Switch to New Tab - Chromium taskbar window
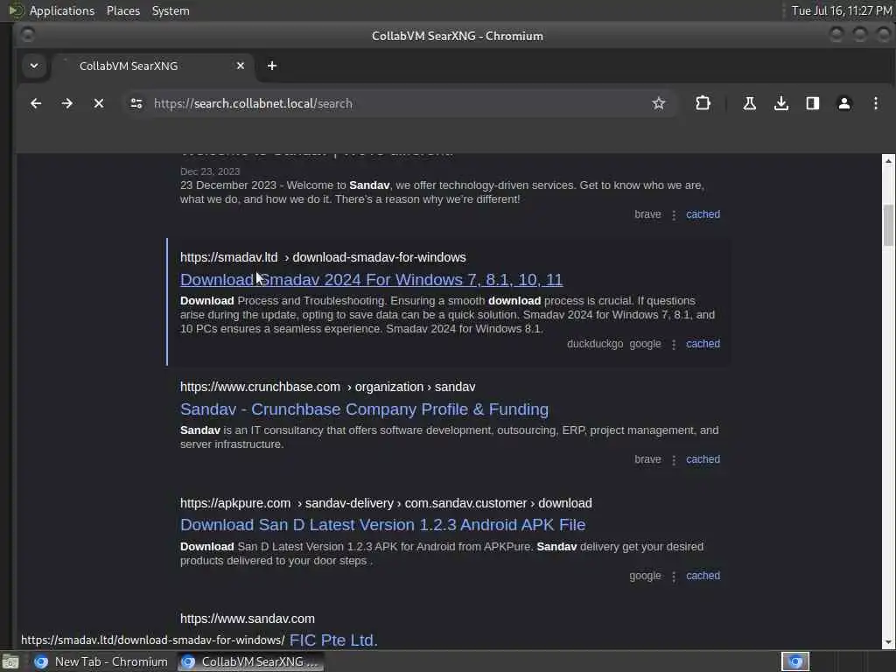The image size is (896, 672). tap(101, 661)
